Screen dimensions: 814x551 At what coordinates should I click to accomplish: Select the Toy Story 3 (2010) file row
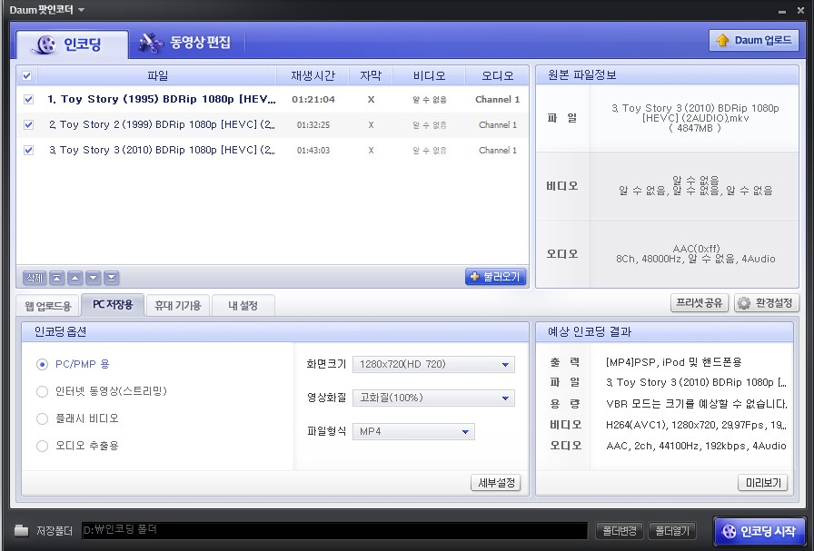[x=273, y=150]
